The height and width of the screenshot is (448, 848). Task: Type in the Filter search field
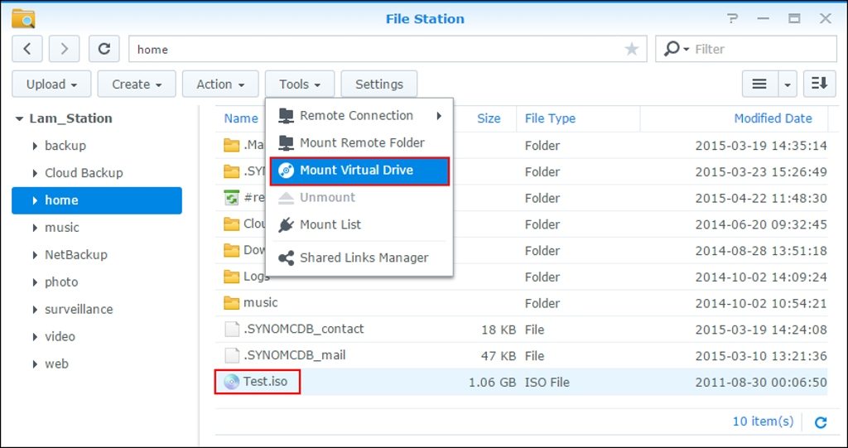pos(758,49)
